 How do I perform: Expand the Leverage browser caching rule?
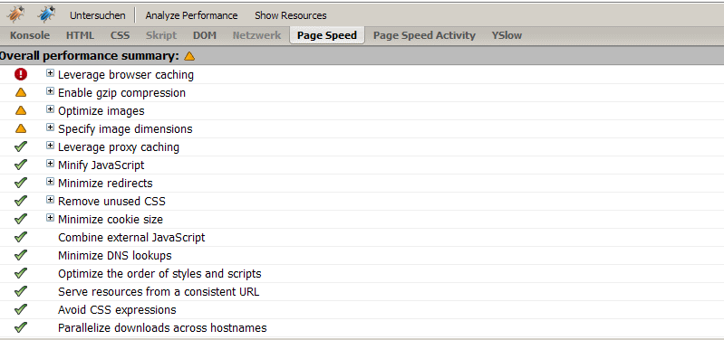tap(51, 73)
